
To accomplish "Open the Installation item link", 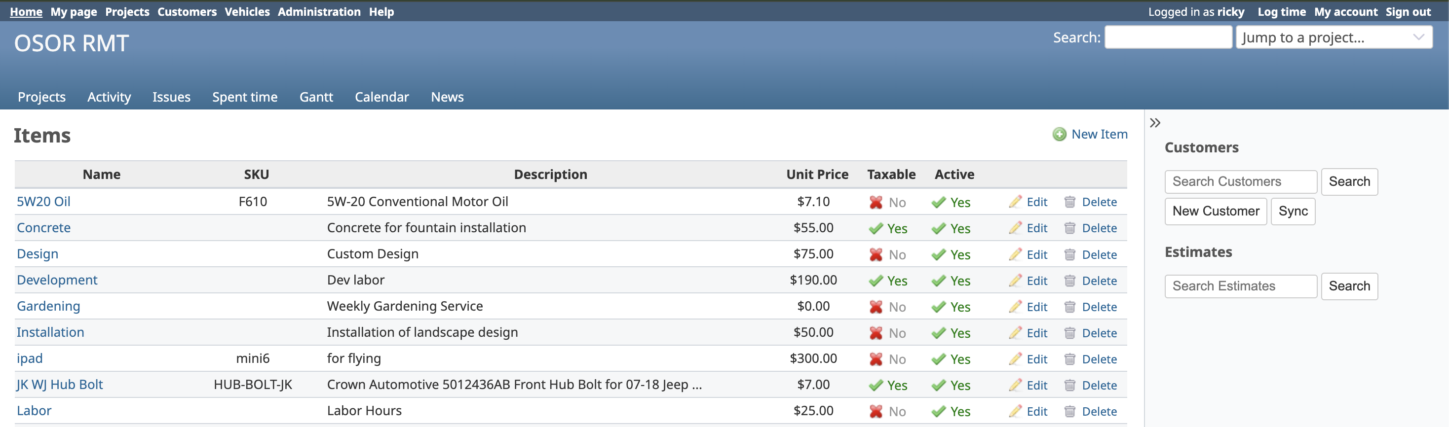I will tap(50, 332).
